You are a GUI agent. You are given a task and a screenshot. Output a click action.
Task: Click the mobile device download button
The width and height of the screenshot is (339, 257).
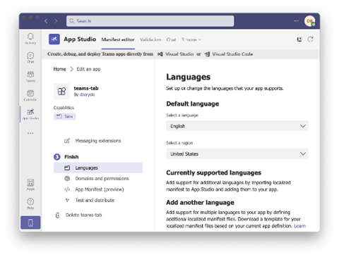30,222
